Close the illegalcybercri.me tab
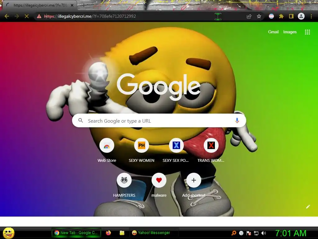This screenshot has height=239, width=318. (72, 5)
